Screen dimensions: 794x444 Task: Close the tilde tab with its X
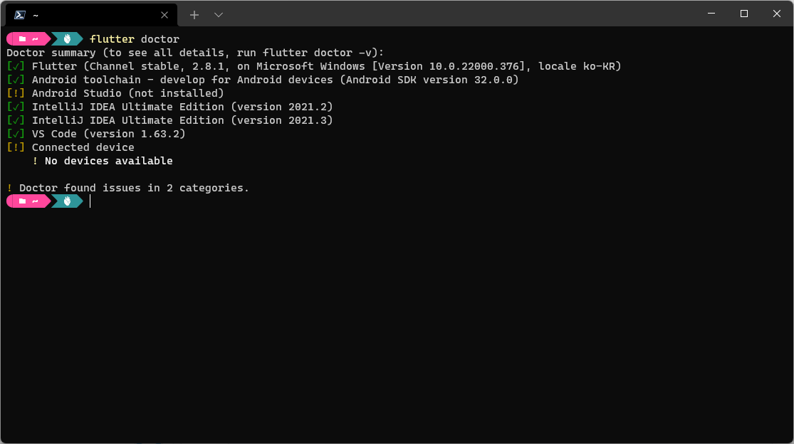pyautogui.click(x=164, y=14)
